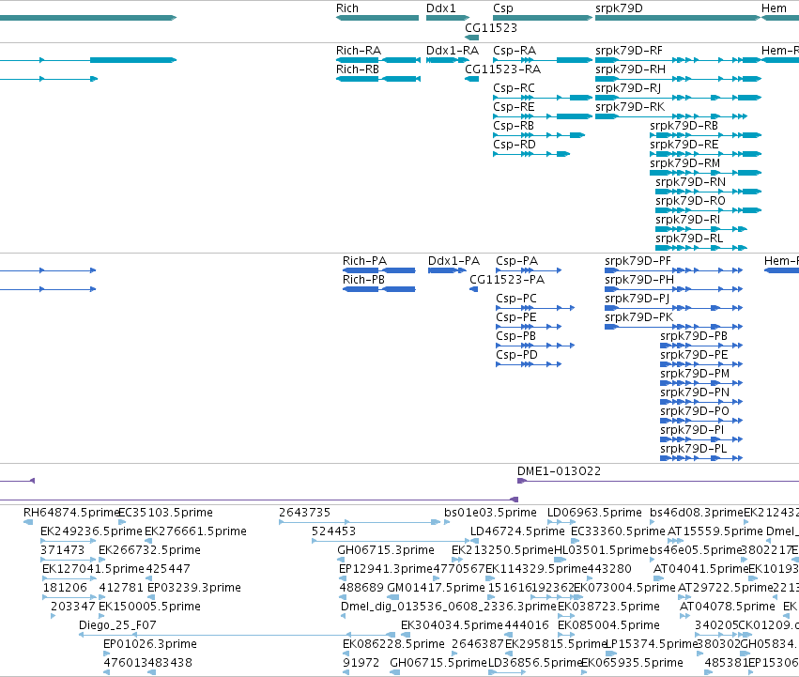Click EST EK086228.5prime
The height and width of the screenshot is (677, 799).
pos(393,644)
